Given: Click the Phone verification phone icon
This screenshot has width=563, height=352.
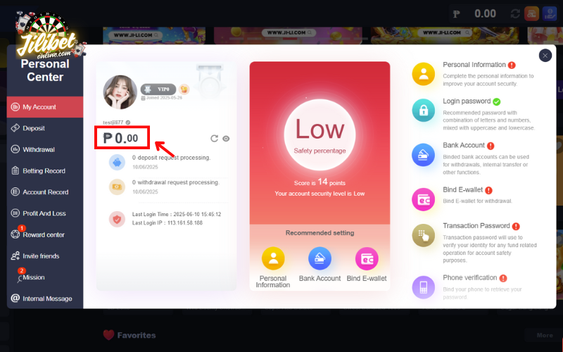Looking at the screenshot, I should (x=424, y=287).
